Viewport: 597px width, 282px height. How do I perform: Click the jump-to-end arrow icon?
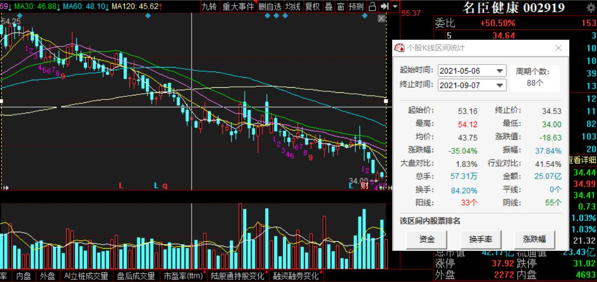point(385,6)
